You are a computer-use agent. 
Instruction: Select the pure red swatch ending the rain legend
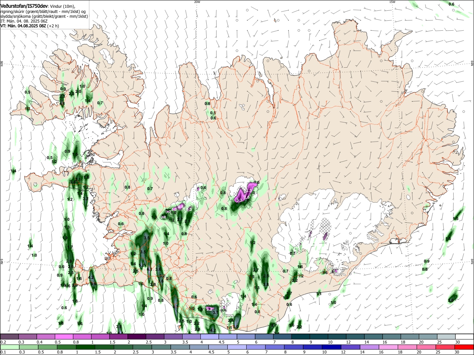[x=465, y=347]
